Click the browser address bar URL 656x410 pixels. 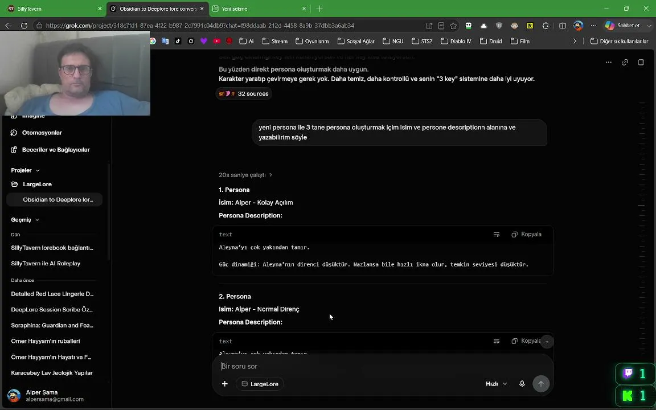coord(200,26)
